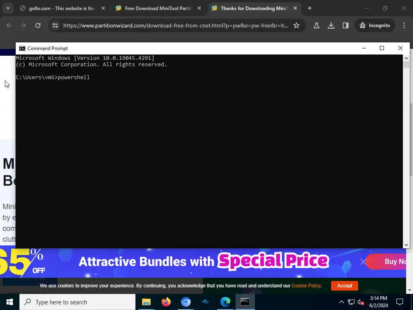
Task: View site information icon in address bar
Action: click(55, 25)
